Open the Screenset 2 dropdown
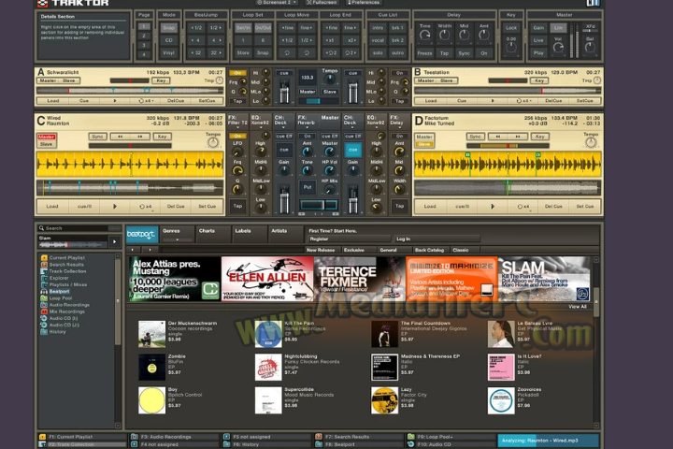 click(x=278, y=3)
